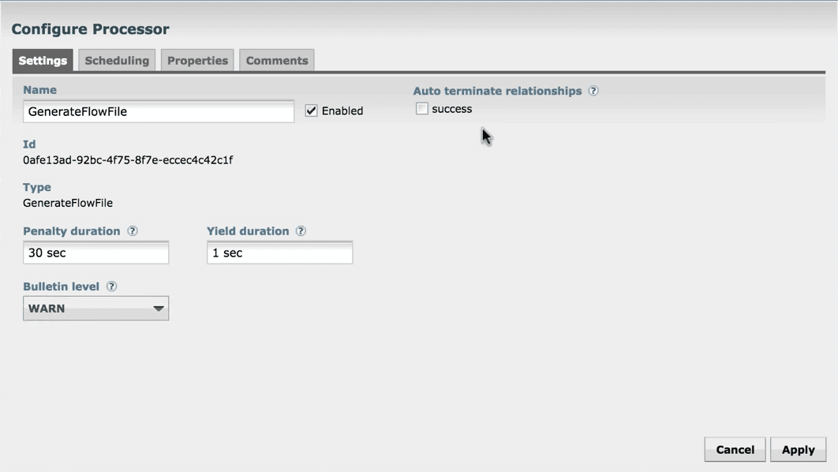Toggle the Enabled checkbox

pyautogui.click(x=312, y=111)
